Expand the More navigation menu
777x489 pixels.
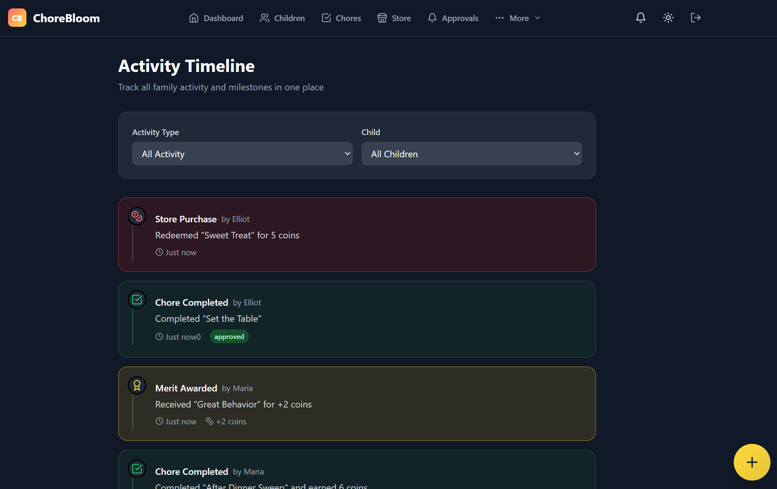click(518, 18)
